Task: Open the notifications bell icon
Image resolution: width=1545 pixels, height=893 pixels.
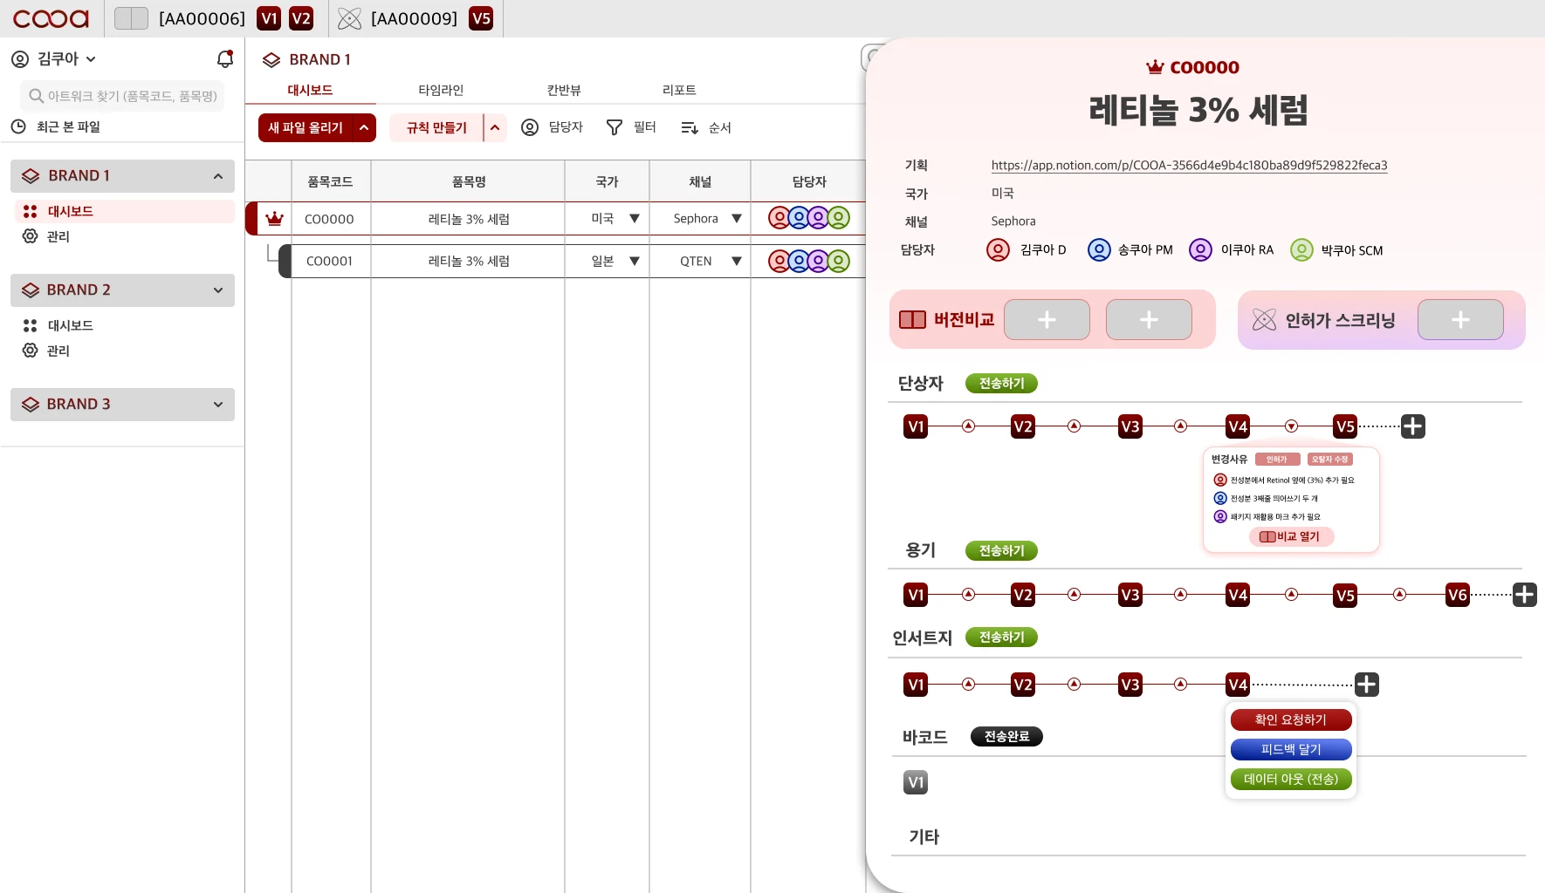Action: 225,58
